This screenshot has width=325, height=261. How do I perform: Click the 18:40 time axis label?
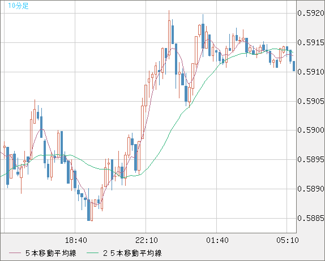pos(76,240)
